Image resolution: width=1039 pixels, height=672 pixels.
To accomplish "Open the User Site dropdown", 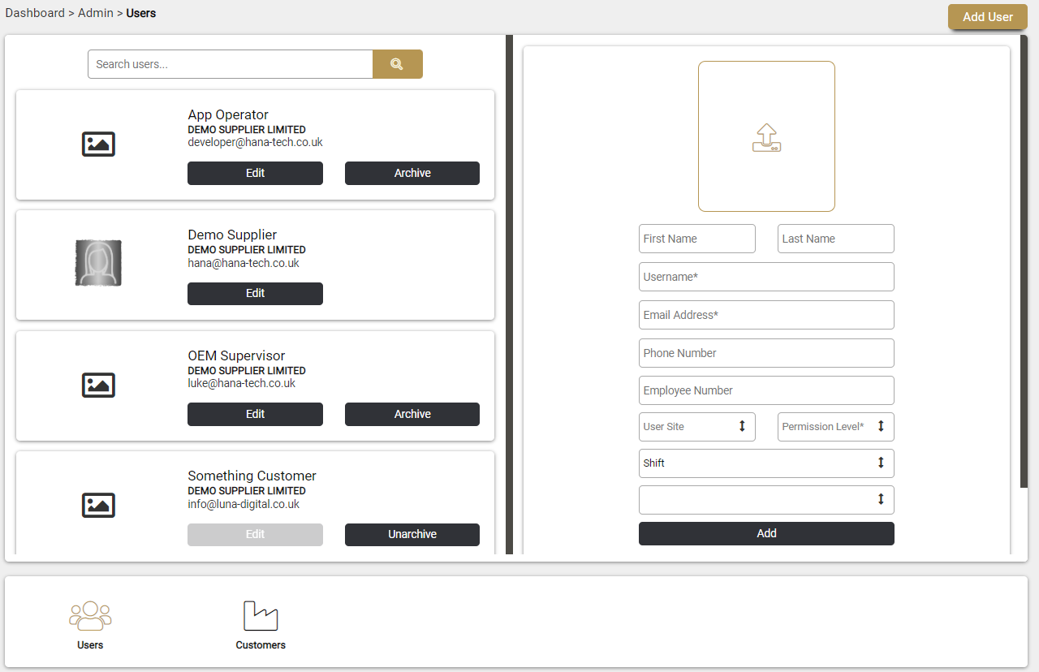I will (697, 427).
